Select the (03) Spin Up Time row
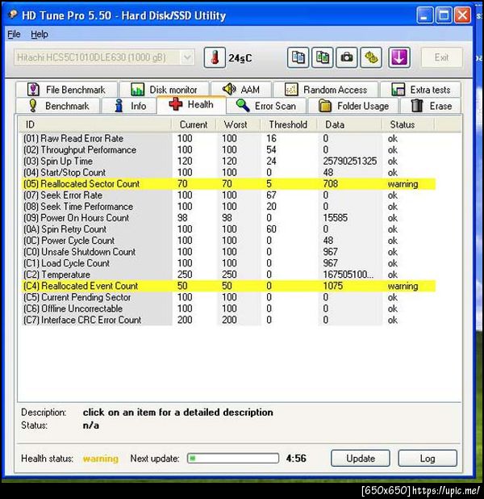This screenshot has height=499, width=484. pyautogui.click(x=228, y=161)
